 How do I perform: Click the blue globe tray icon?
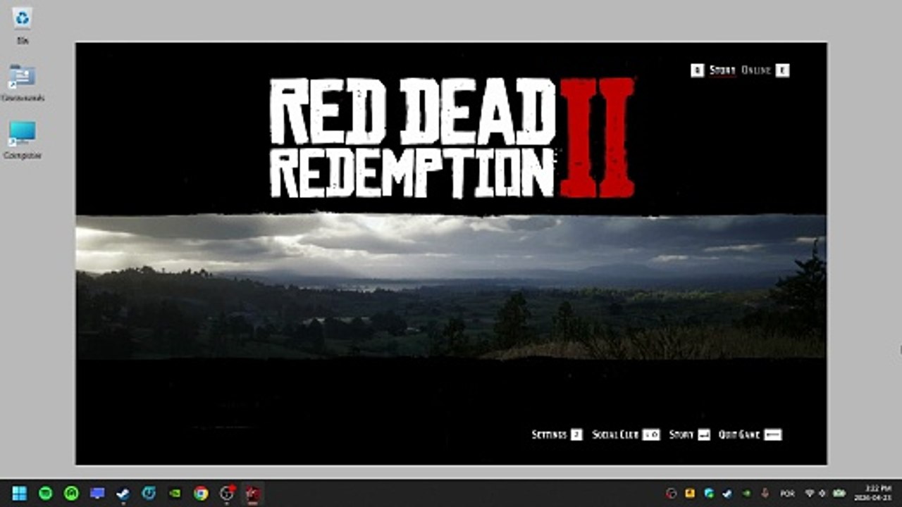pos(709,494)
